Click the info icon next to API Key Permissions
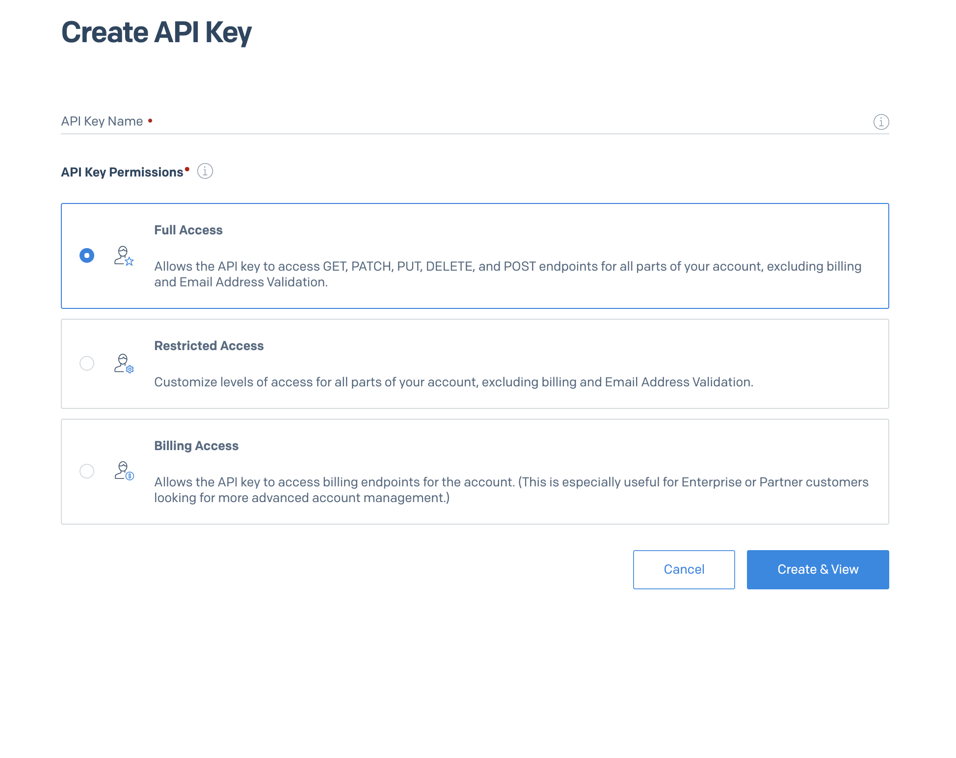This screenshot has height=758, width=956. coord(205,171)
